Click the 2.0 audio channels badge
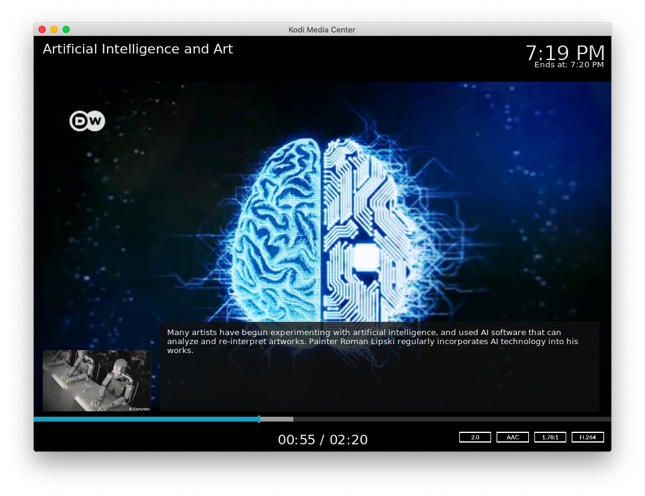This screenshot has height=496, width=645. click(x=475, y=437)
